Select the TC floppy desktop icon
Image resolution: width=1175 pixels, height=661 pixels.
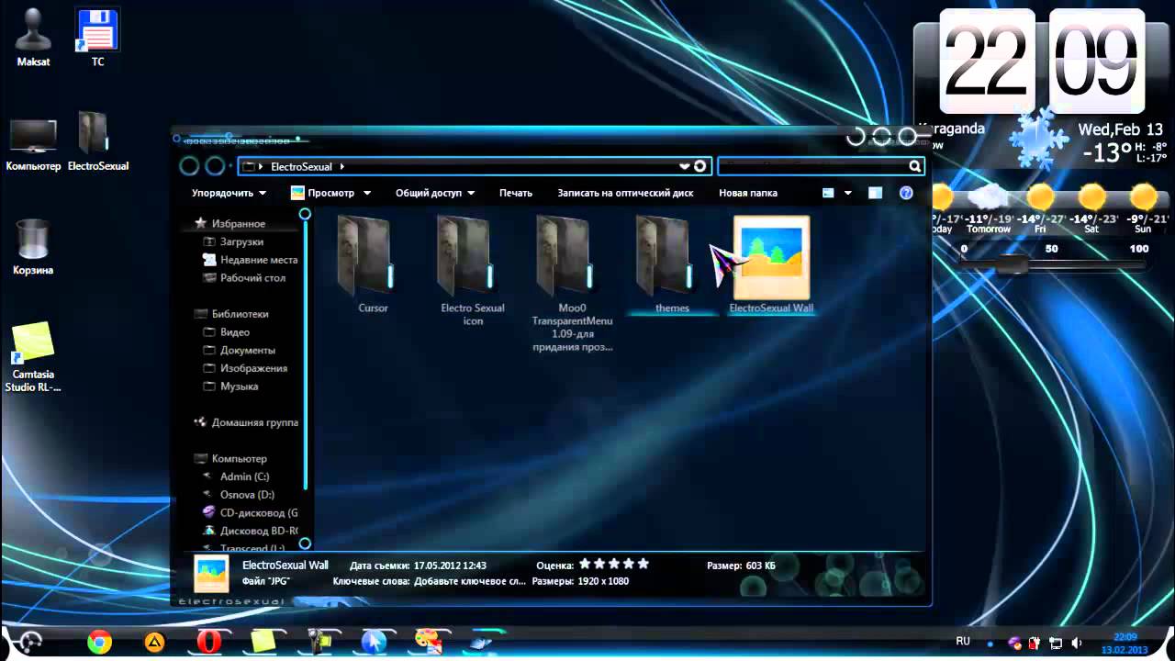point(97,39)
